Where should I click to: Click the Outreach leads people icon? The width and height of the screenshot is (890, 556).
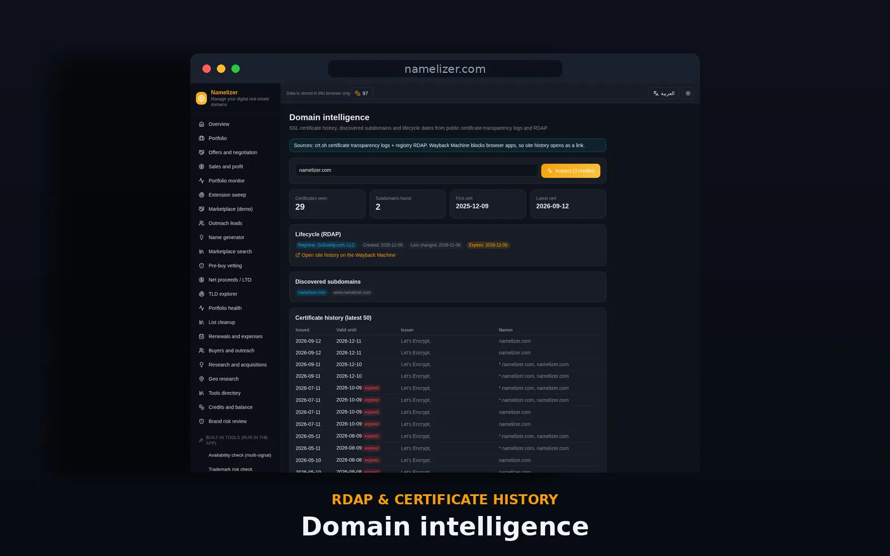tap(201, 224)
